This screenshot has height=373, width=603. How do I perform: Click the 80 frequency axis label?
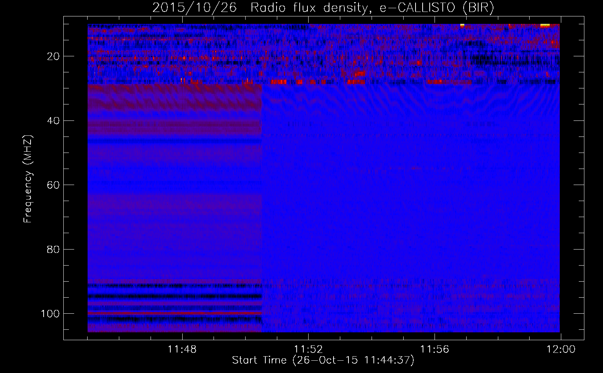[x=53, y=249]
